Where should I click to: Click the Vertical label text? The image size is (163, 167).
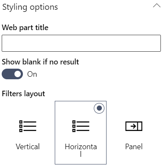pos(28,147)
